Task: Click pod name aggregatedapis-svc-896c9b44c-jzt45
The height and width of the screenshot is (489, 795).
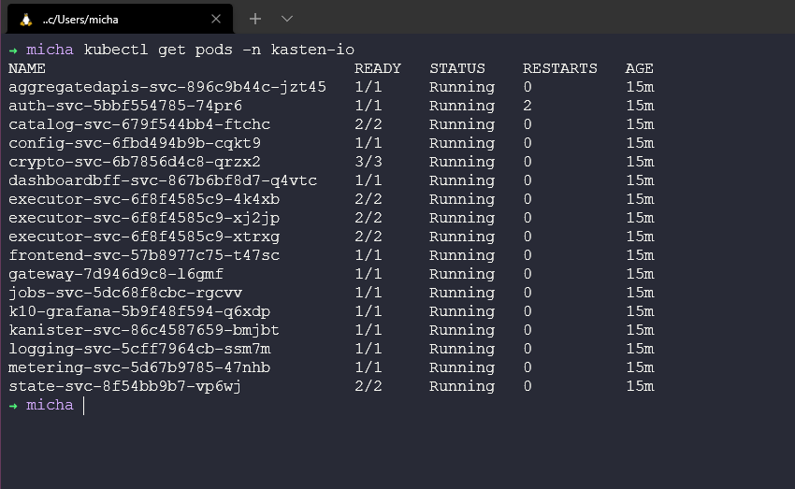Action: [x=166, y=87]
